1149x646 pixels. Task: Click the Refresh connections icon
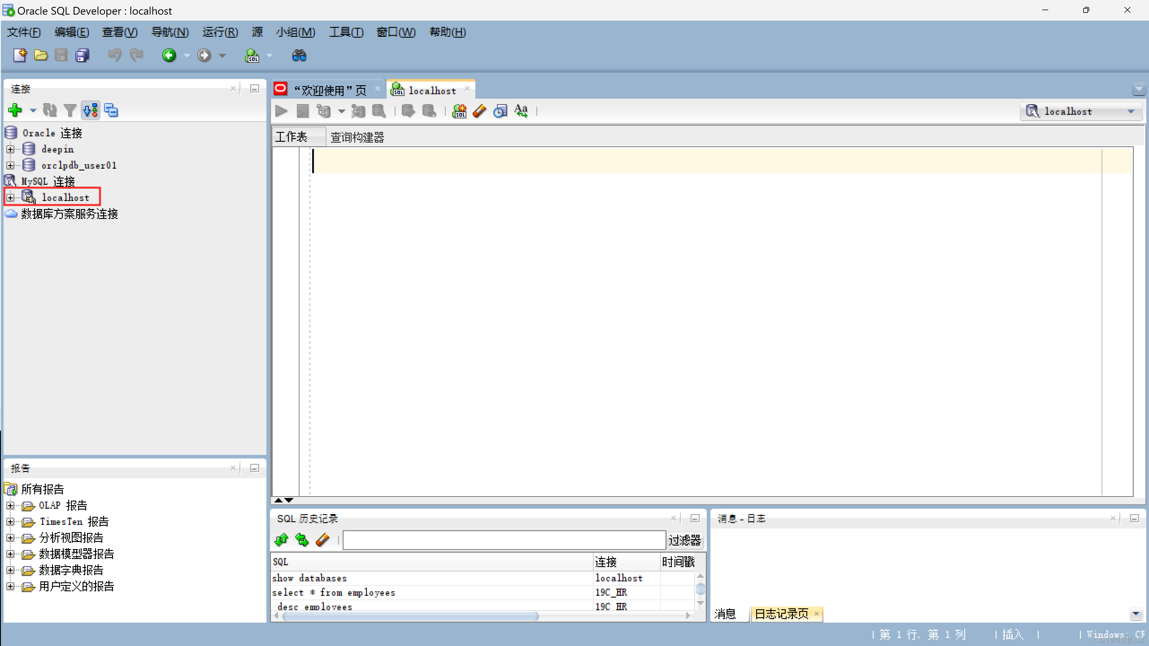pyautogui.click(x=50, y=110)
